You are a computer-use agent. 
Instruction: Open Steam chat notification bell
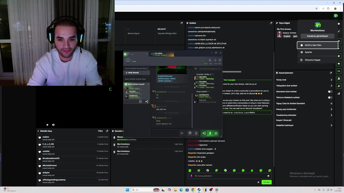(210, 60)
